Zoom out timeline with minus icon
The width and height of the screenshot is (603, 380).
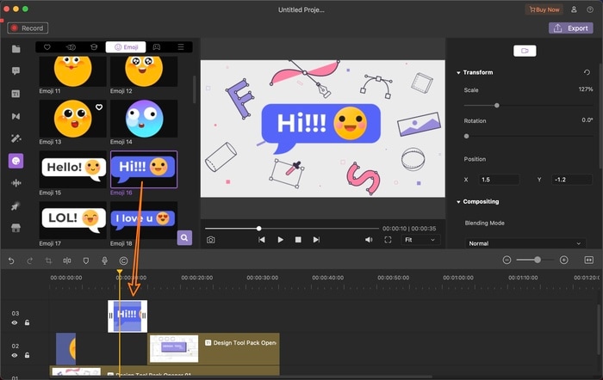click(x=507, y=260)
